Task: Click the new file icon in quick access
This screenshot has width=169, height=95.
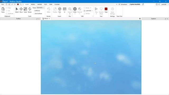Action: coord(6,4)
